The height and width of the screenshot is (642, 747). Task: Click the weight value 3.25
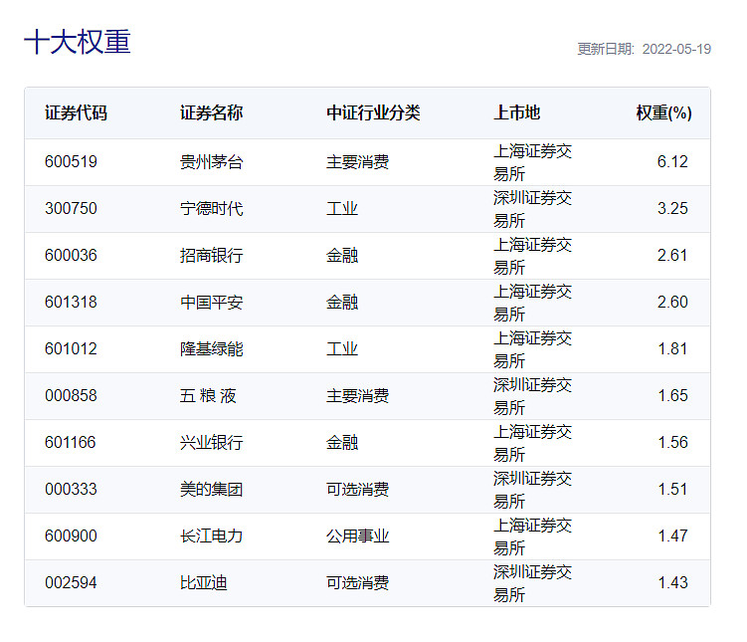672,208
